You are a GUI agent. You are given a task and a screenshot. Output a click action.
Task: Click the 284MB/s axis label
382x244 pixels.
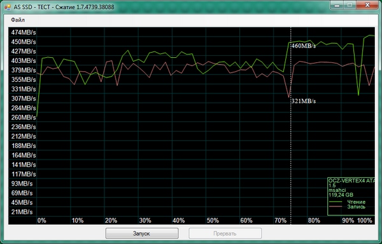pos(24,108)
